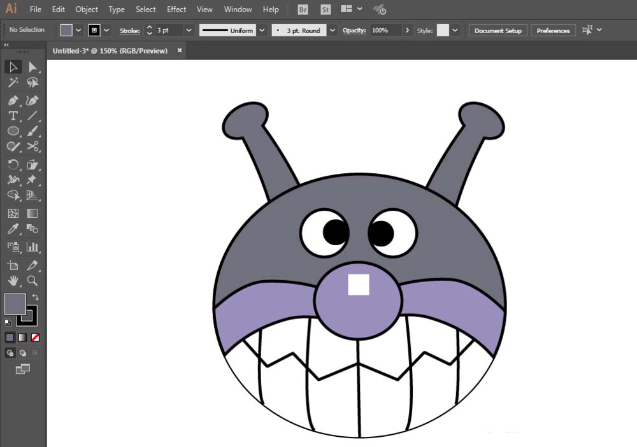Swap fill and stroke colors
The height and width of the screenshot is (447, 637).
35,297
